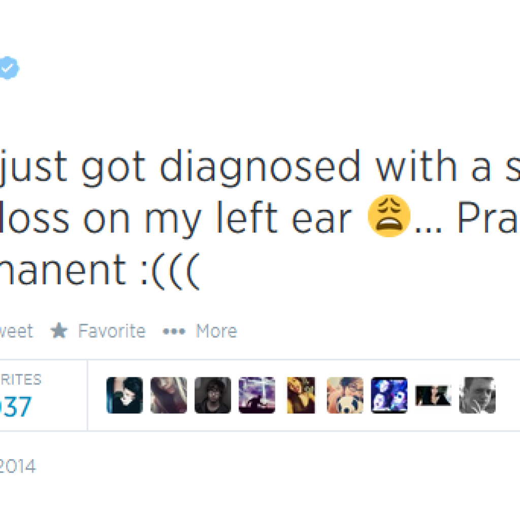The height and width of the screenshot is (520, 520).
Task: Click the Retweet action label
Action: coord(16,331)
